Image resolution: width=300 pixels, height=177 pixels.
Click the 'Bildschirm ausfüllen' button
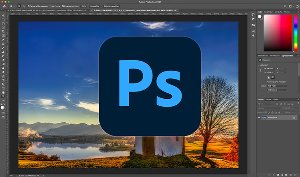(111, 6)
